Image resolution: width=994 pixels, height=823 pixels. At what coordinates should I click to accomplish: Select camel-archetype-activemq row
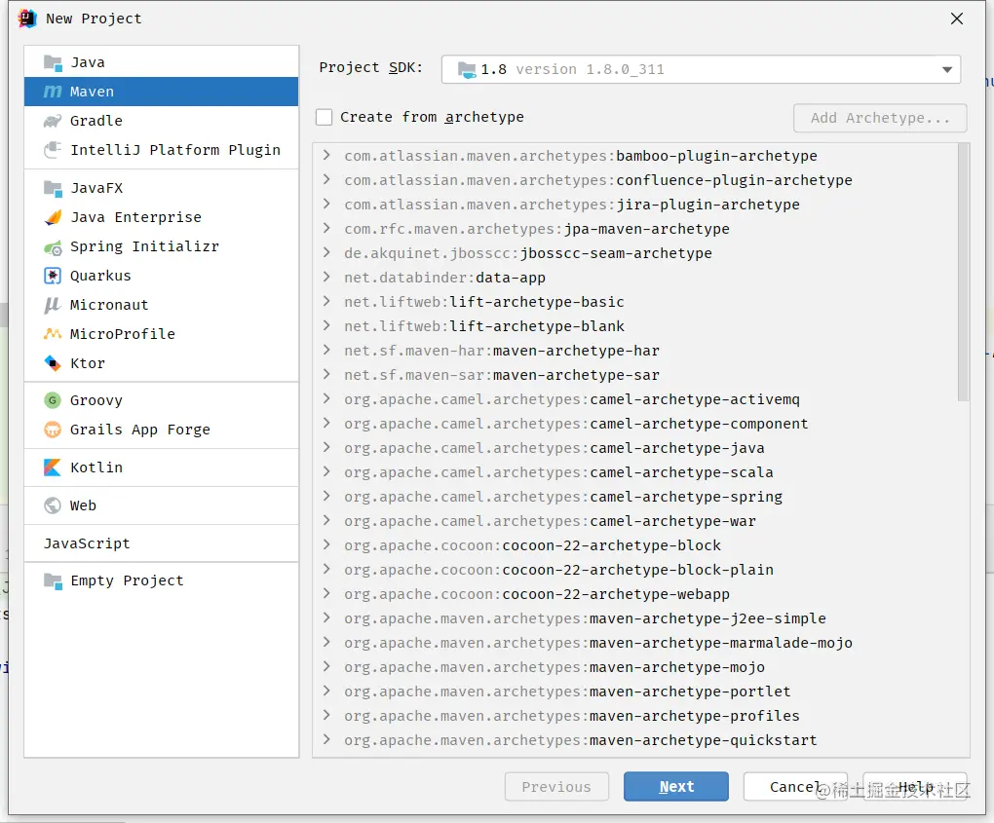(x=634, y=399)
